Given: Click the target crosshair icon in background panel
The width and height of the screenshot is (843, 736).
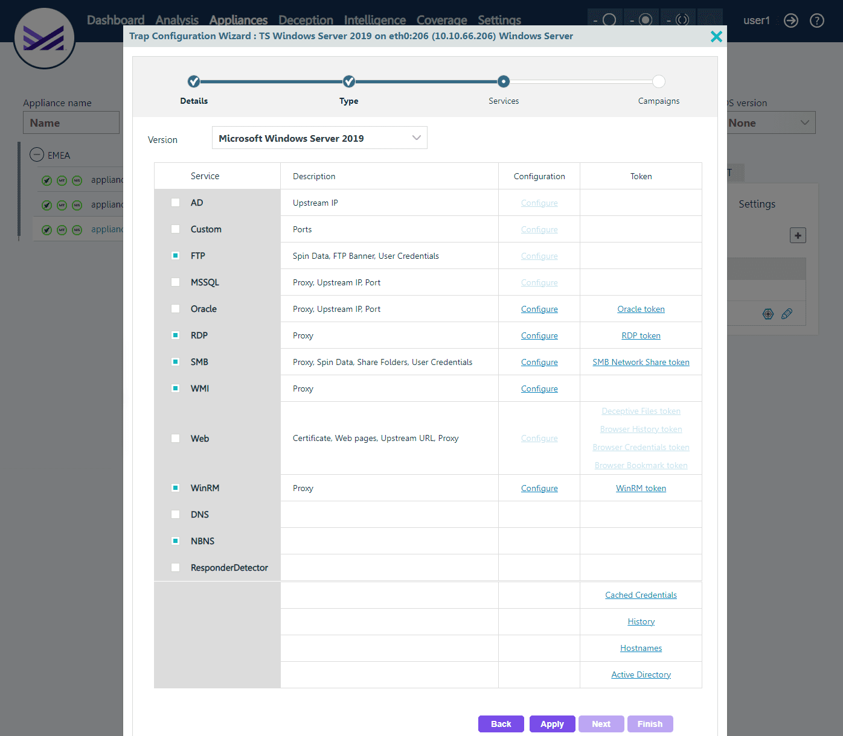Looking at the screenshot, I should pyautogui.click(x=768, y=314).
